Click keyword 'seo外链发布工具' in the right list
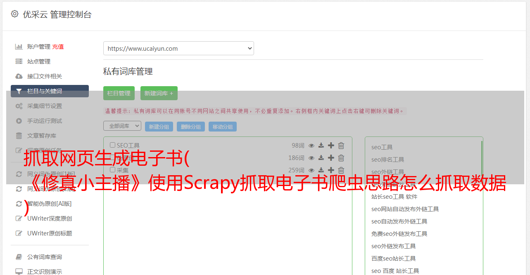This screenshot has height=275, width=530. tap(394, 246)
